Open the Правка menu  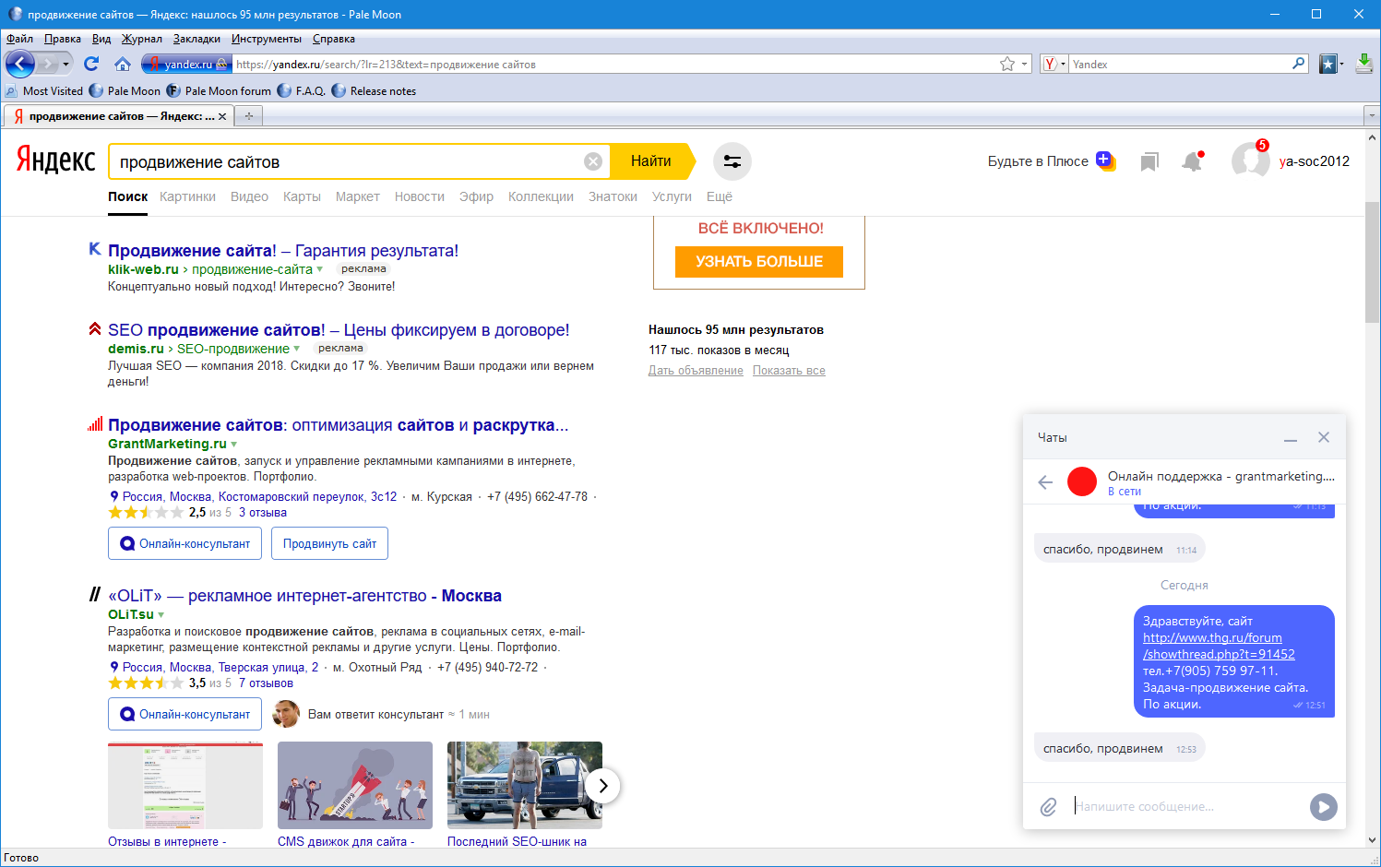tap(63, 39)
